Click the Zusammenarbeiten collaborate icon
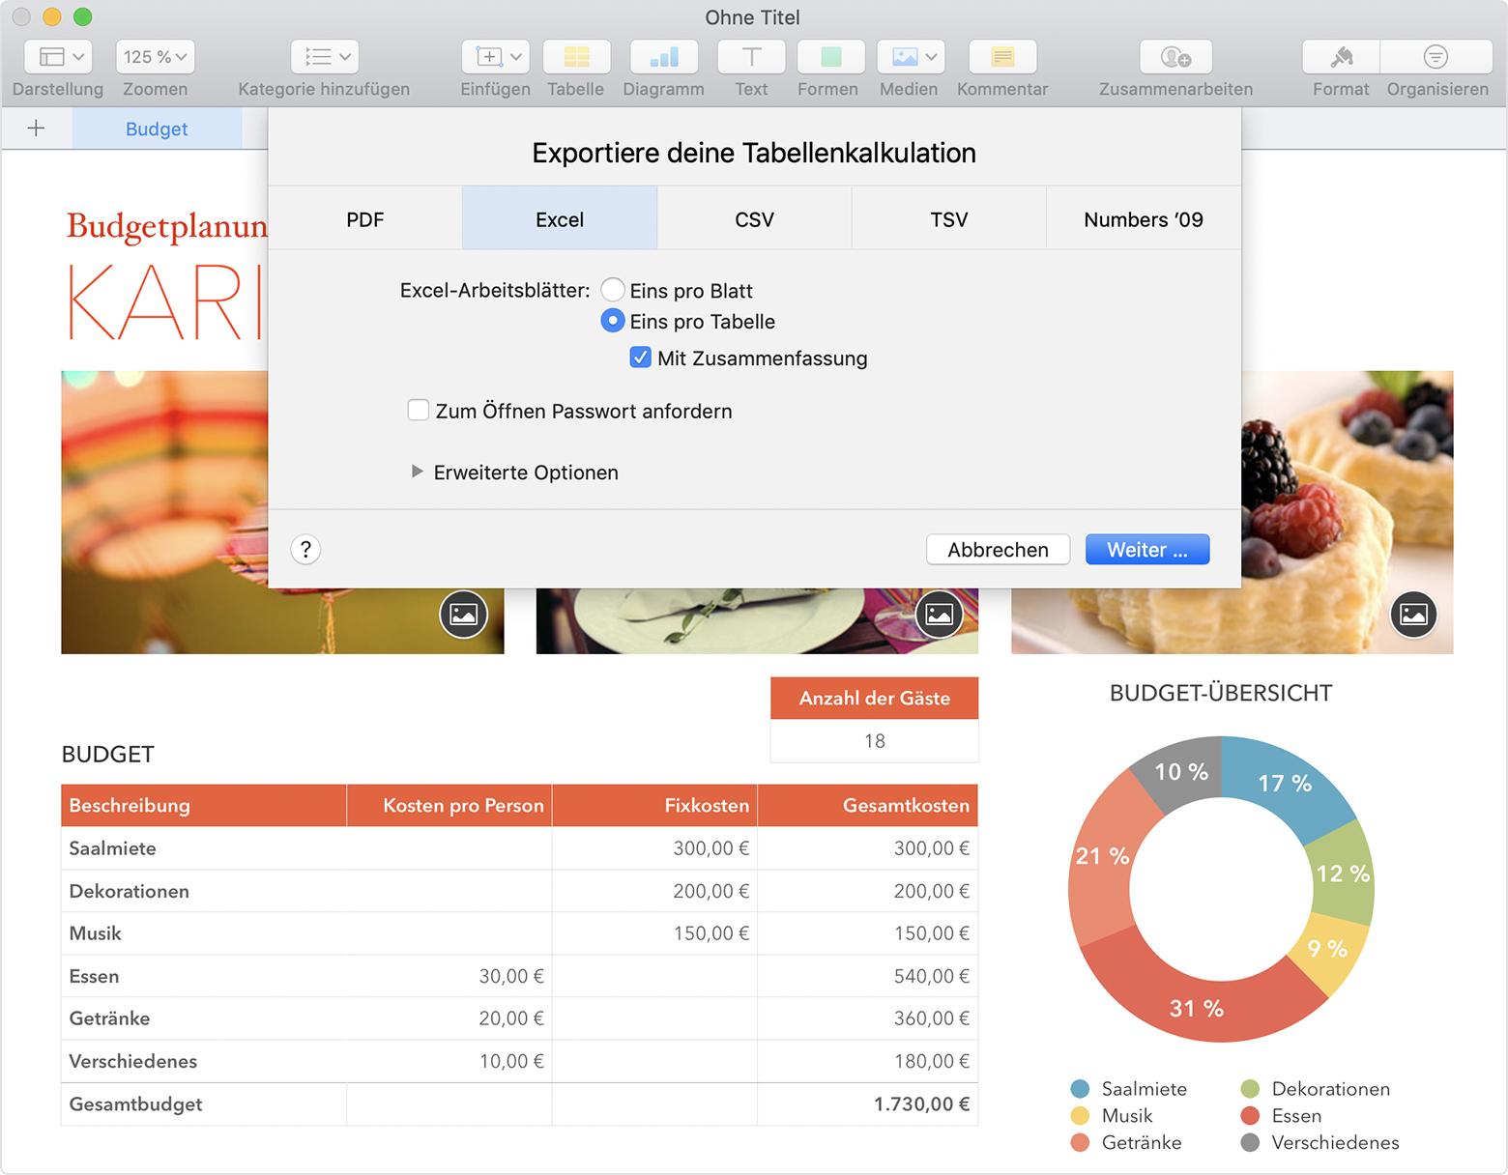The width and height of the screenshot is (1508, 1175). (1175, 57)
